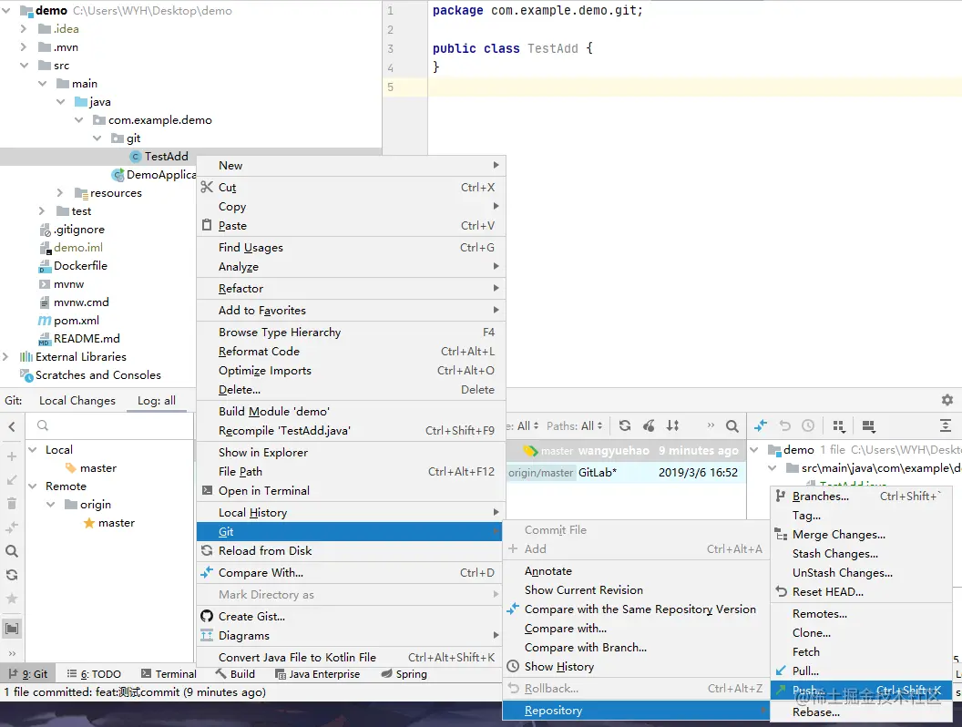Toggle the Spring tool window button
The height and width of the screenshot is (727, 962).
(x=404, y=673)
